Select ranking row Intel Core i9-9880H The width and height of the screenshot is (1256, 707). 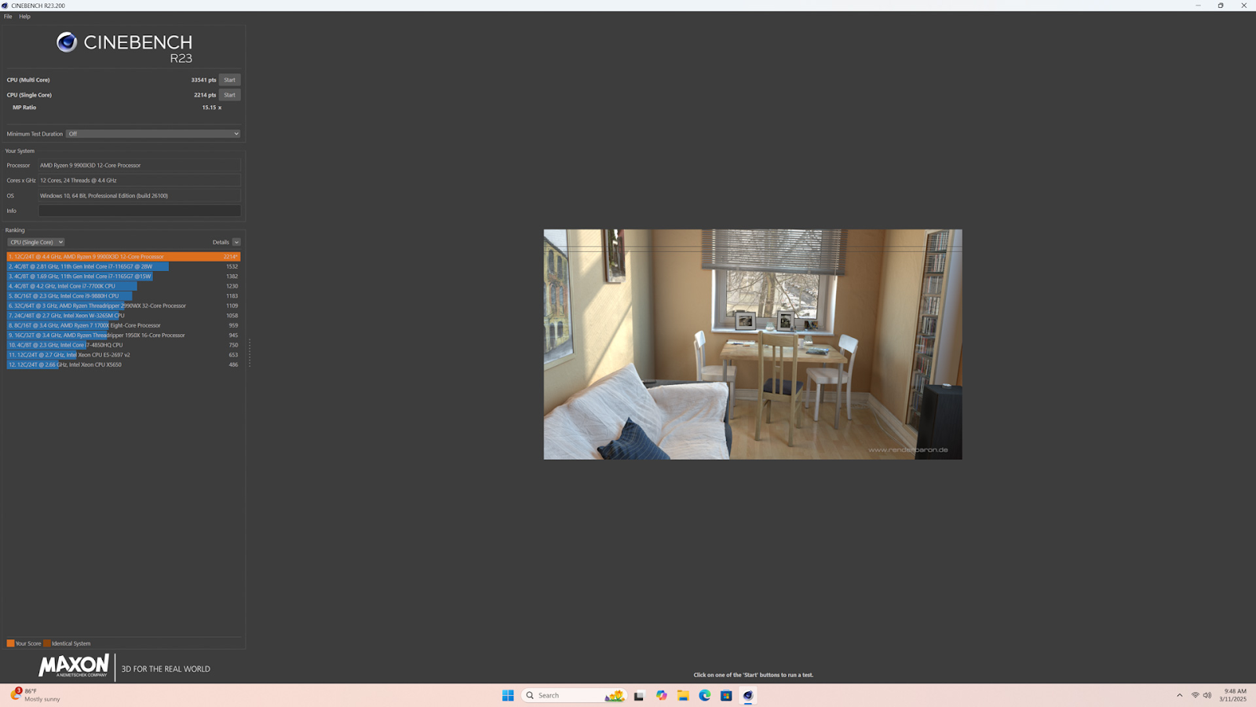point(123,296)
